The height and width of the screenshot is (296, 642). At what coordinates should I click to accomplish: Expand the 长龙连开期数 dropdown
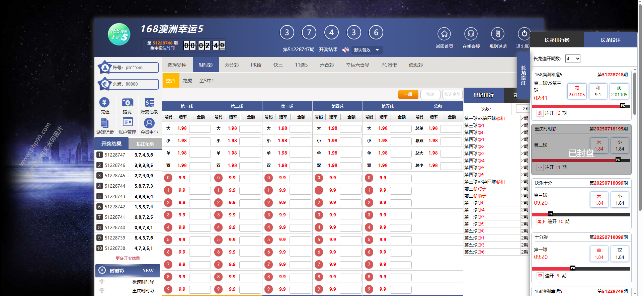point(573,59)
